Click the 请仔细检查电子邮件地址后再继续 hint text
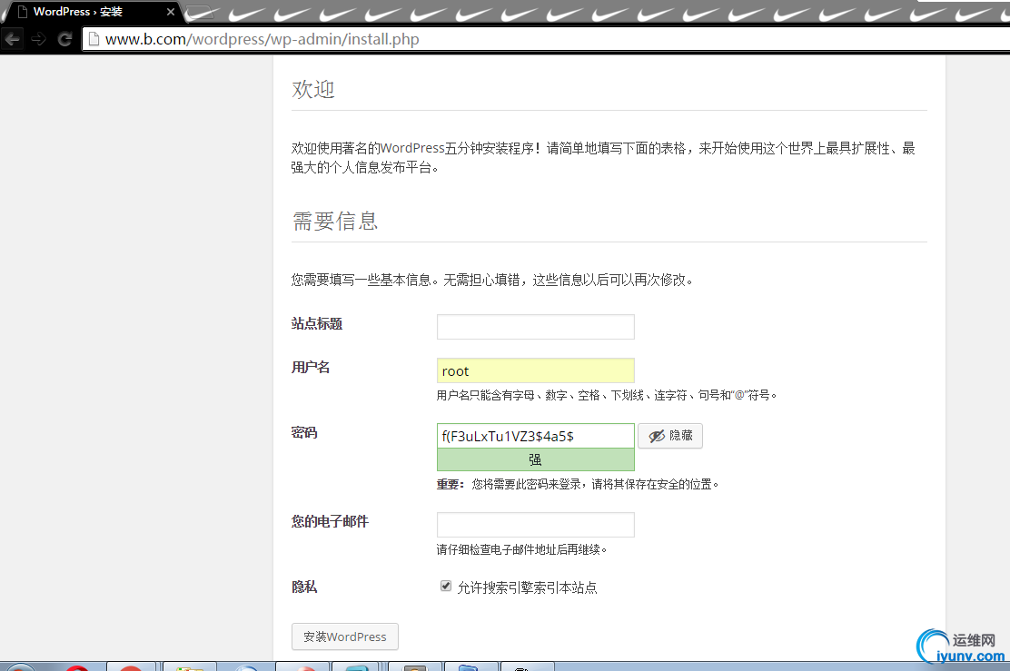 (x=521, y=549)
